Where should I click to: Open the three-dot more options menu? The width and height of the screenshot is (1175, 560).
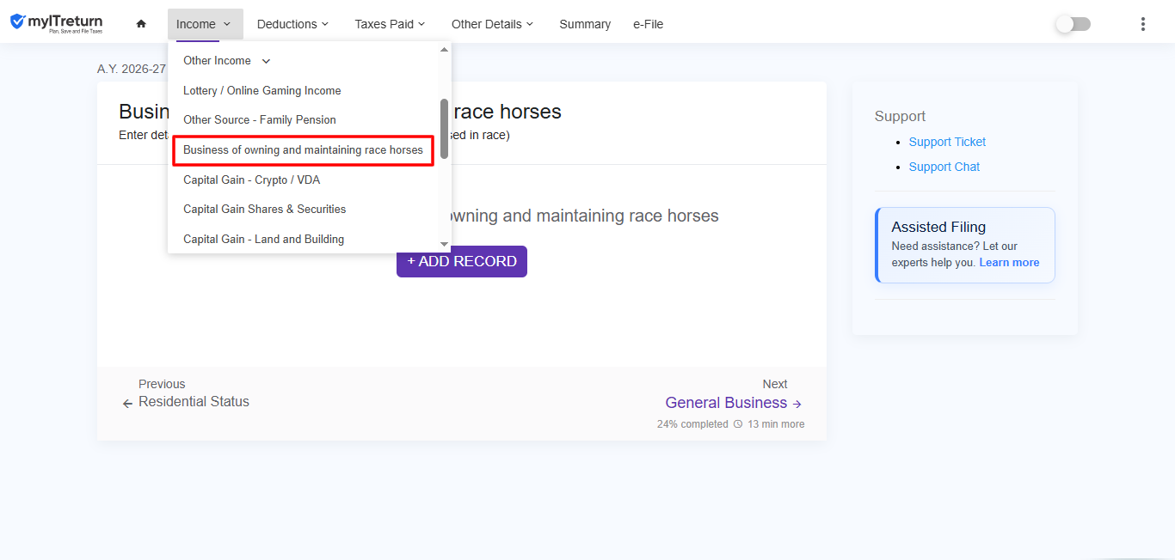1142,24
